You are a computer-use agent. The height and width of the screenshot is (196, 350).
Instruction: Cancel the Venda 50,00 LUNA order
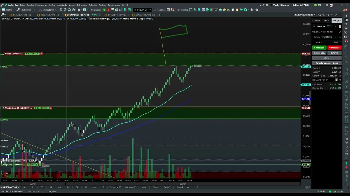pos(42,54)
